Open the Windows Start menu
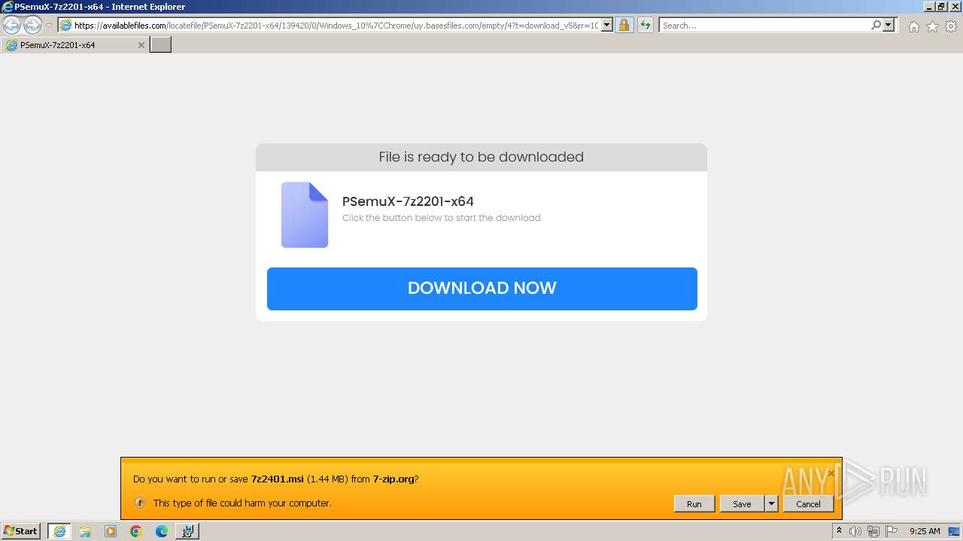963x541 pixels. (21, 531)
